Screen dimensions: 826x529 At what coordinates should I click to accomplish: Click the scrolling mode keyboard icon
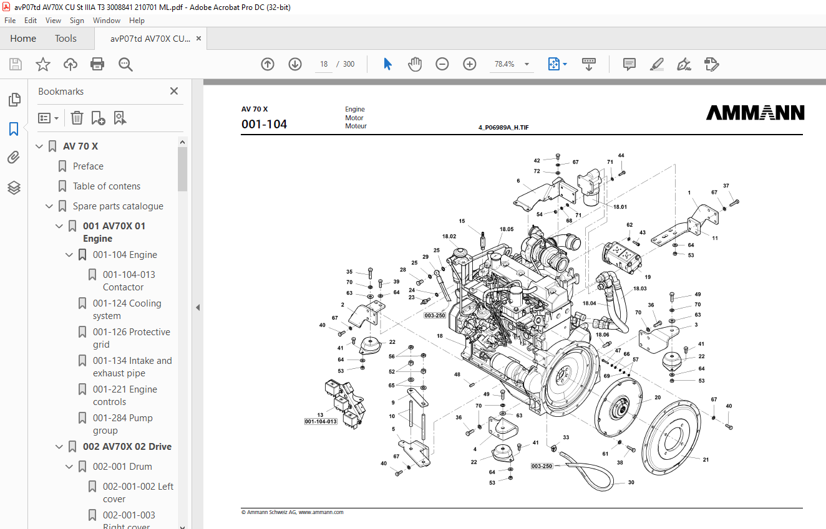589,64
